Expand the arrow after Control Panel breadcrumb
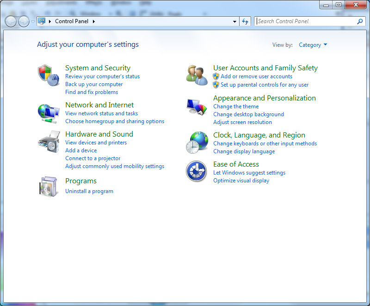 point(94,21)
